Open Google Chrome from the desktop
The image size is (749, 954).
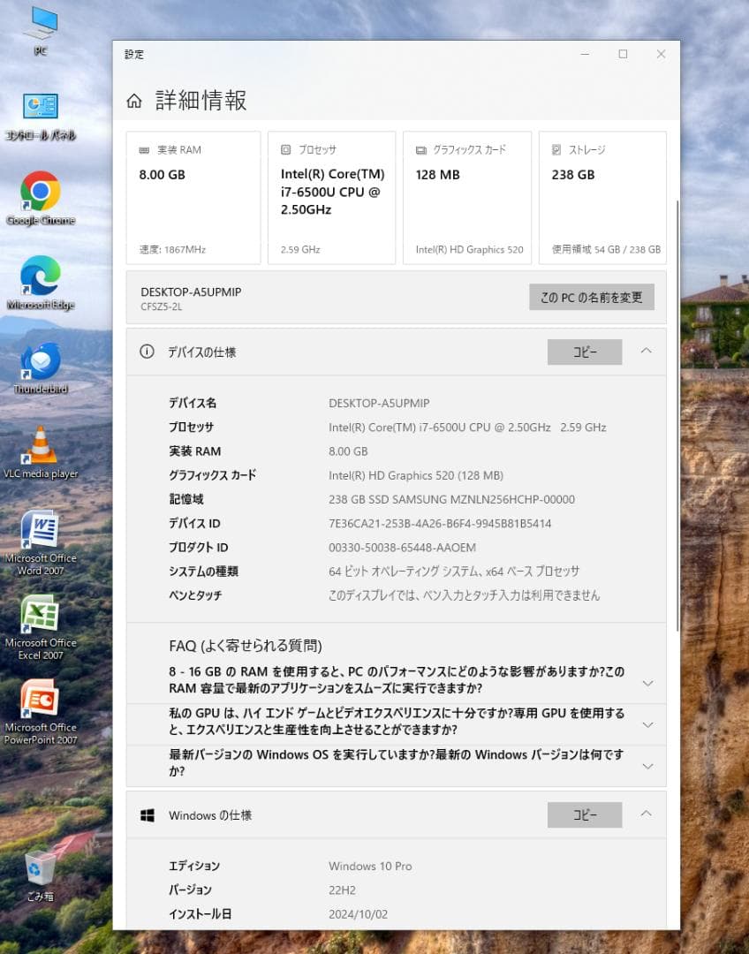click(39, 192)
